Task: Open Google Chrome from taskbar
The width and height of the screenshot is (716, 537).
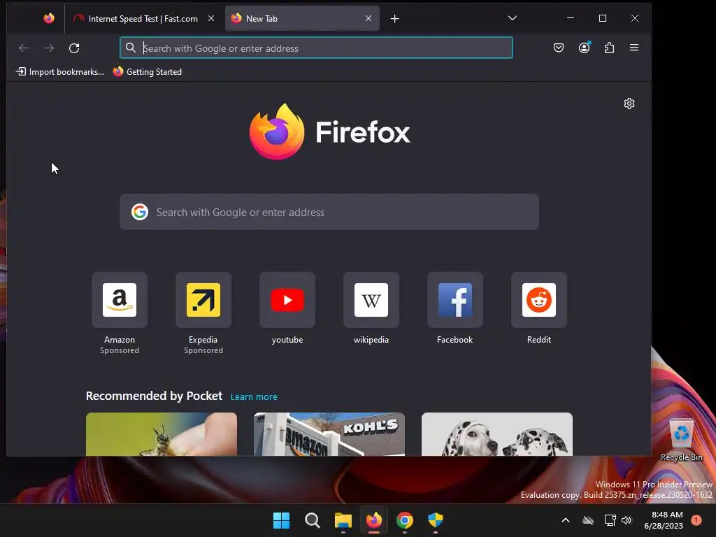Action: pos(405,520)
